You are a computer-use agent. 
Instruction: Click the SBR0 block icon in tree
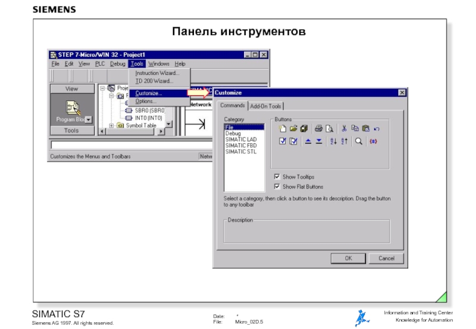[129, 110]
